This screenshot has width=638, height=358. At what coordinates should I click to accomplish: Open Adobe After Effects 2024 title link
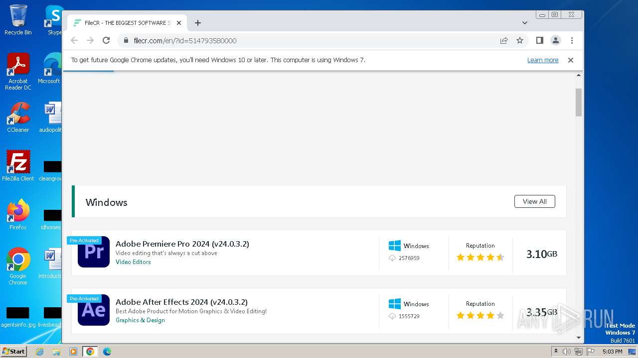(x=181, y=302)
